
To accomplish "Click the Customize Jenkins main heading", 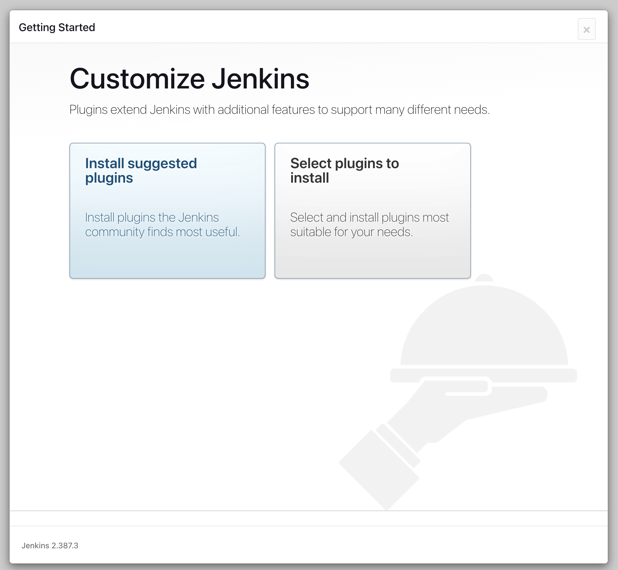I will (189, 79).
